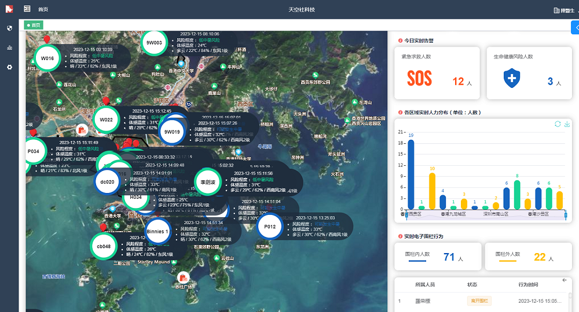This screenshot has height=312, width=579.
Task: Expand the blue side panel arrow tab
Action: [x=576, y=28]
